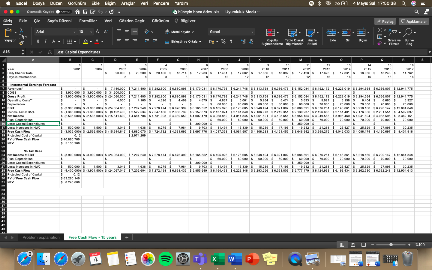The height and width of the screenshot is (270, 432).
Task: Click AutoSum sigma icon
Action: (380, 30)
